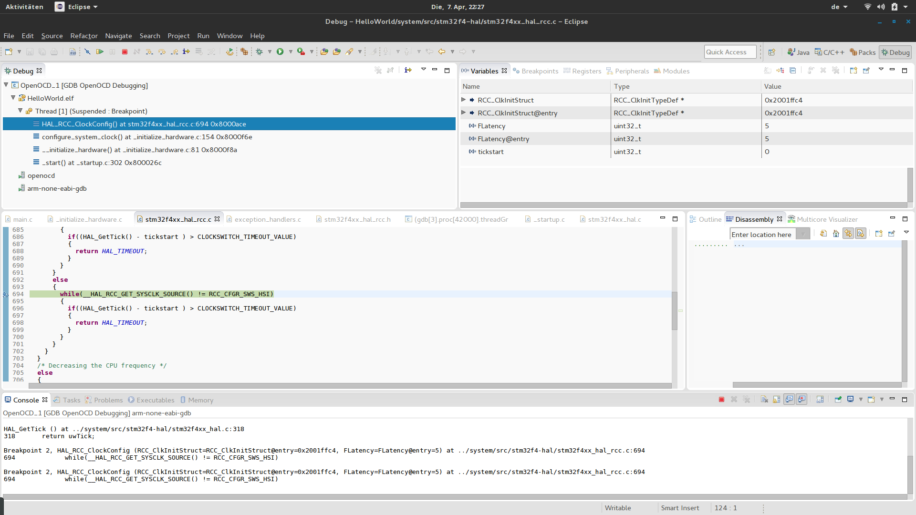Open the Debug launch dropdown arrow
This screenshot has height=515, width=916.
[x=270, y=51]
